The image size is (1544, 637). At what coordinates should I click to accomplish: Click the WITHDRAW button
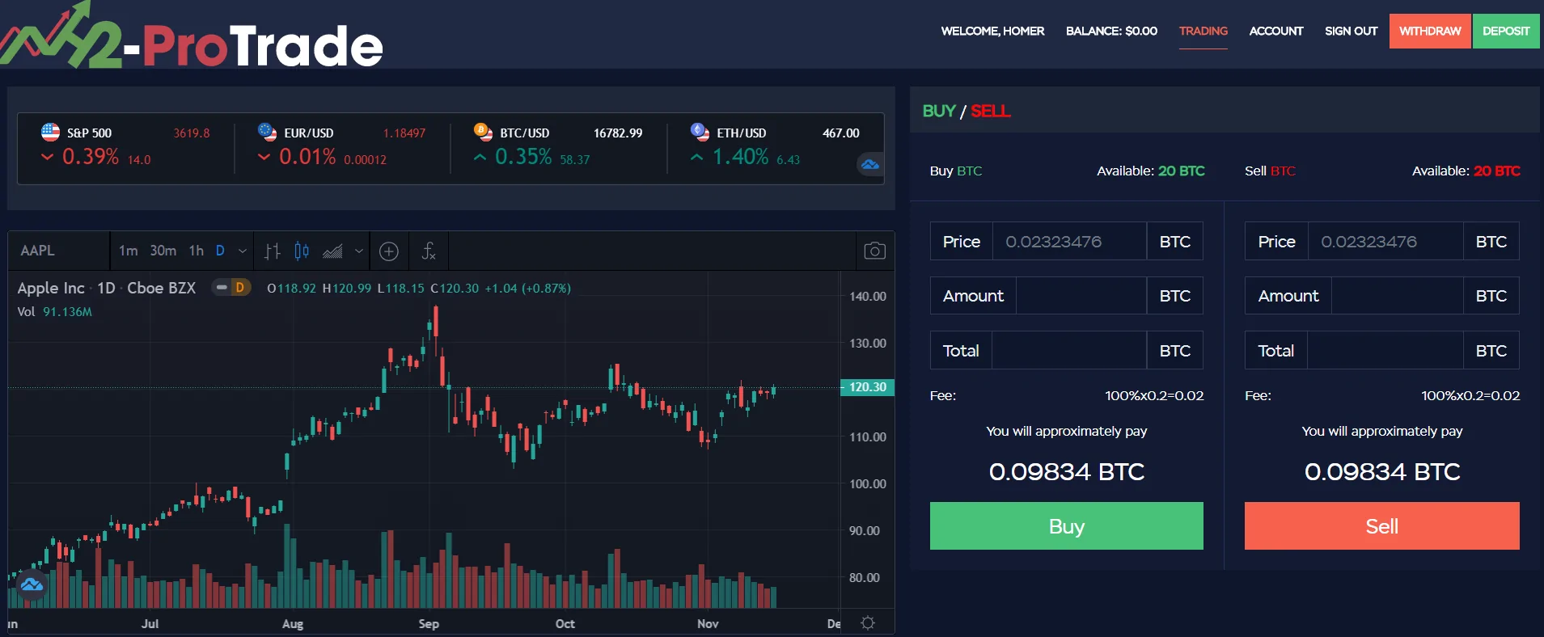coord(1430,32)
